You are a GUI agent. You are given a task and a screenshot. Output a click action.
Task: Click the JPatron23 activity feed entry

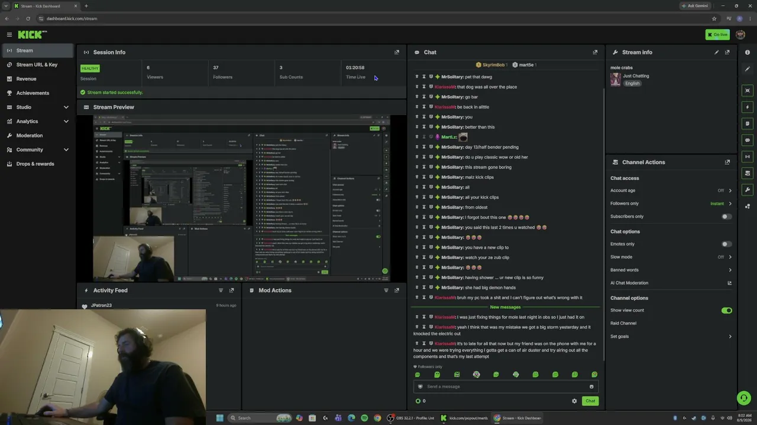(158, 305)
